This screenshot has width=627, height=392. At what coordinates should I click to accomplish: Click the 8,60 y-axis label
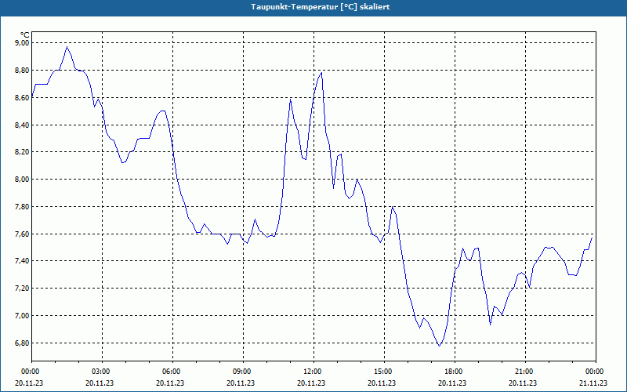point(23,97)
